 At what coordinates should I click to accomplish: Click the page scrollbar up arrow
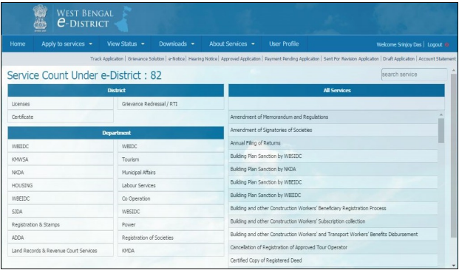(x=454, y=70)
